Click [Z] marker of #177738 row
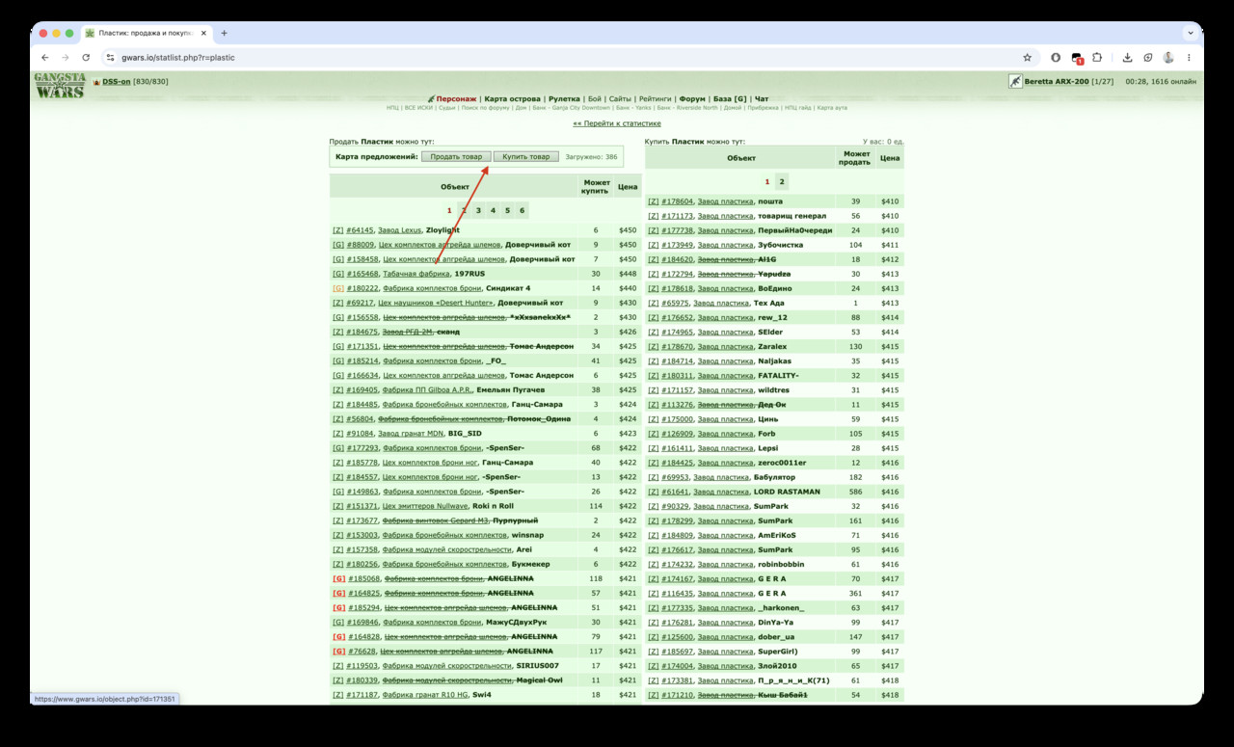The height and width of the screenshot is (747, 1234). point(654,230)
